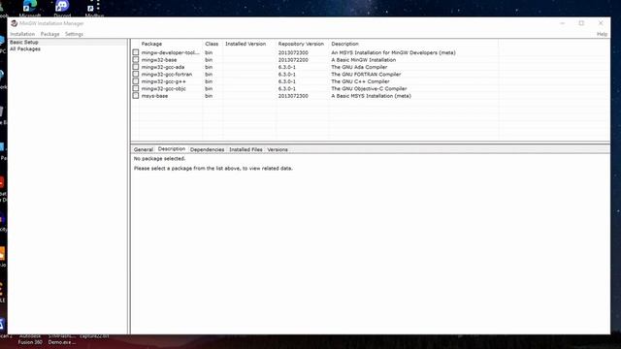Switch to the Description tab
The width and height of the screenshot is (621, 349).
172,149
